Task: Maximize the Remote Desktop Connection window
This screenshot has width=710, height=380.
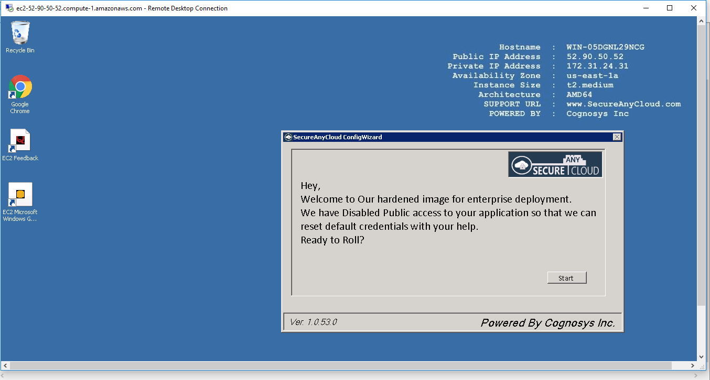Action: [x=670, y=8]
